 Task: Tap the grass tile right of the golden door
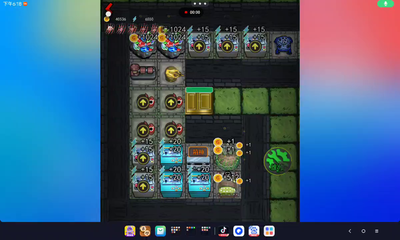tap(227, 101)
